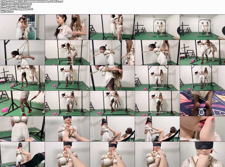Screen dimensions: 225x167
Task: Select the duration 00:29:46 text
Action: pos(7,12)
